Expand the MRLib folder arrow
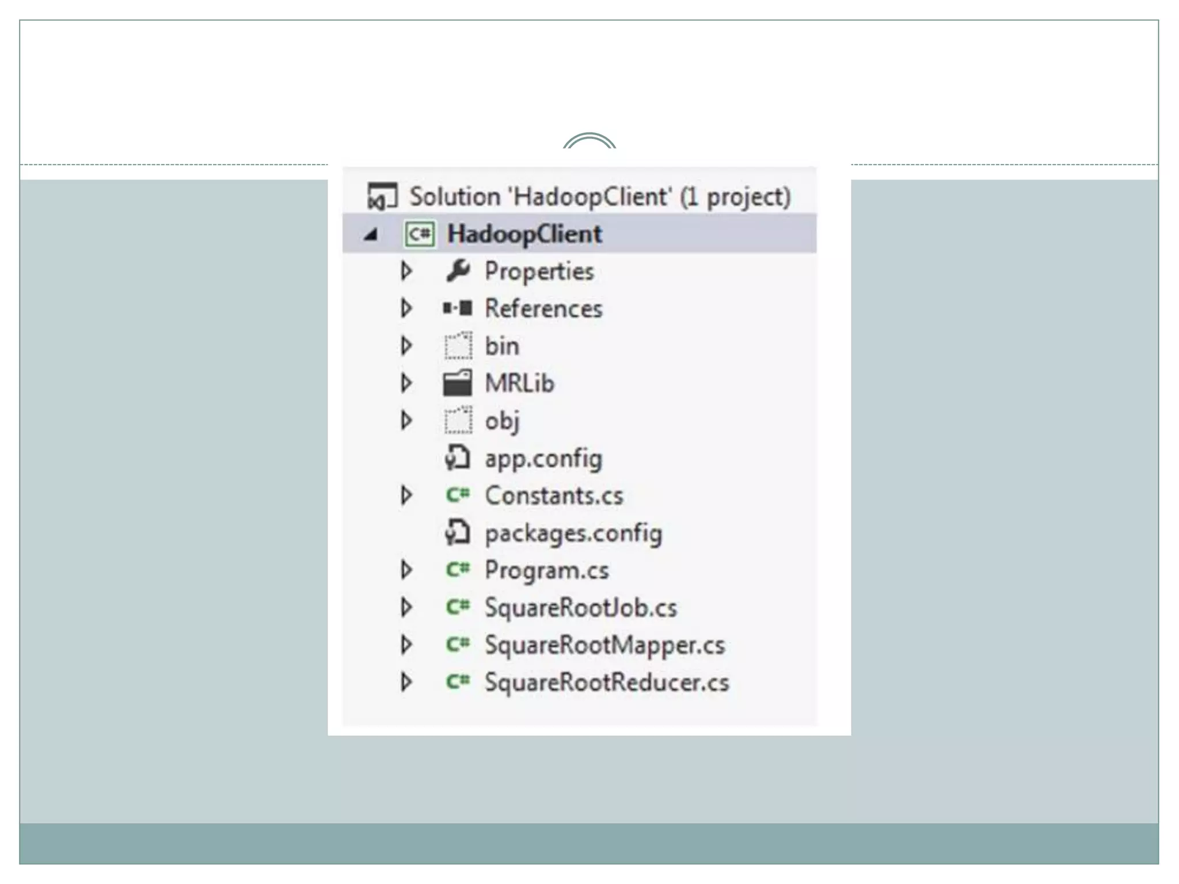Viewport: 1179px width, 884px height. coord(406,383)
